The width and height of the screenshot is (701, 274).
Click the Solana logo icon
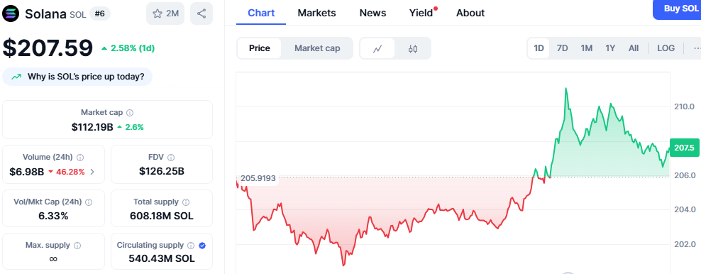click(x=11, y=13)
